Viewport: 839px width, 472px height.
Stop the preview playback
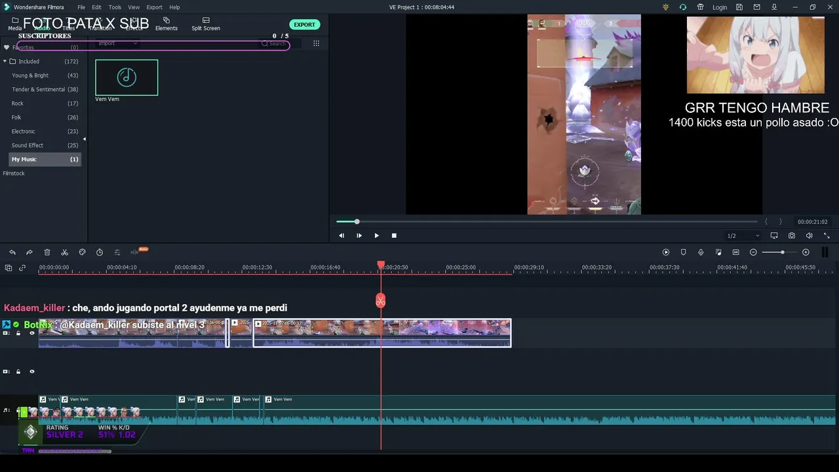(394, 235)
